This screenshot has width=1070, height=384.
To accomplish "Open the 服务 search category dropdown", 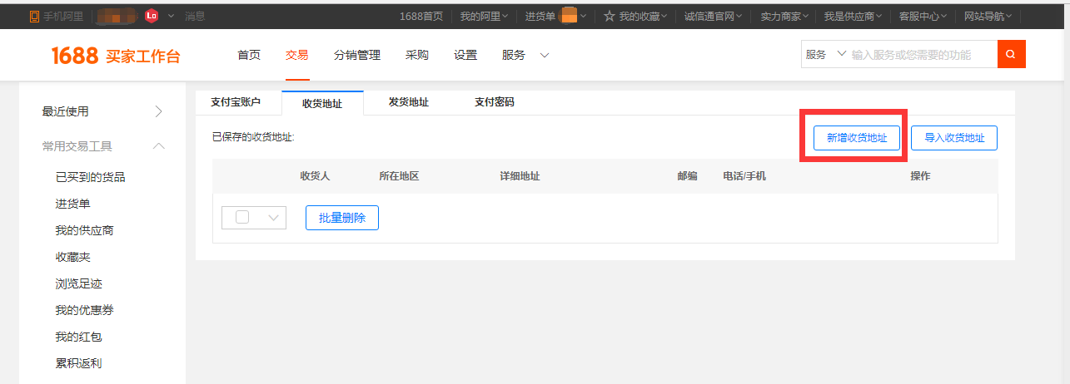I will coord(841,54).
